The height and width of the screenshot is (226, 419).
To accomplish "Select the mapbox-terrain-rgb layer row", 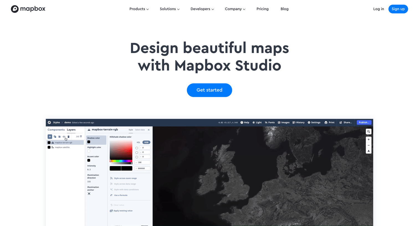I will (x=65, y=142).
